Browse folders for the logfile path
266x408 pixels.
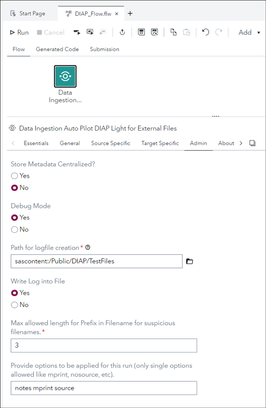pyautogui.click(x=189, y=261)
